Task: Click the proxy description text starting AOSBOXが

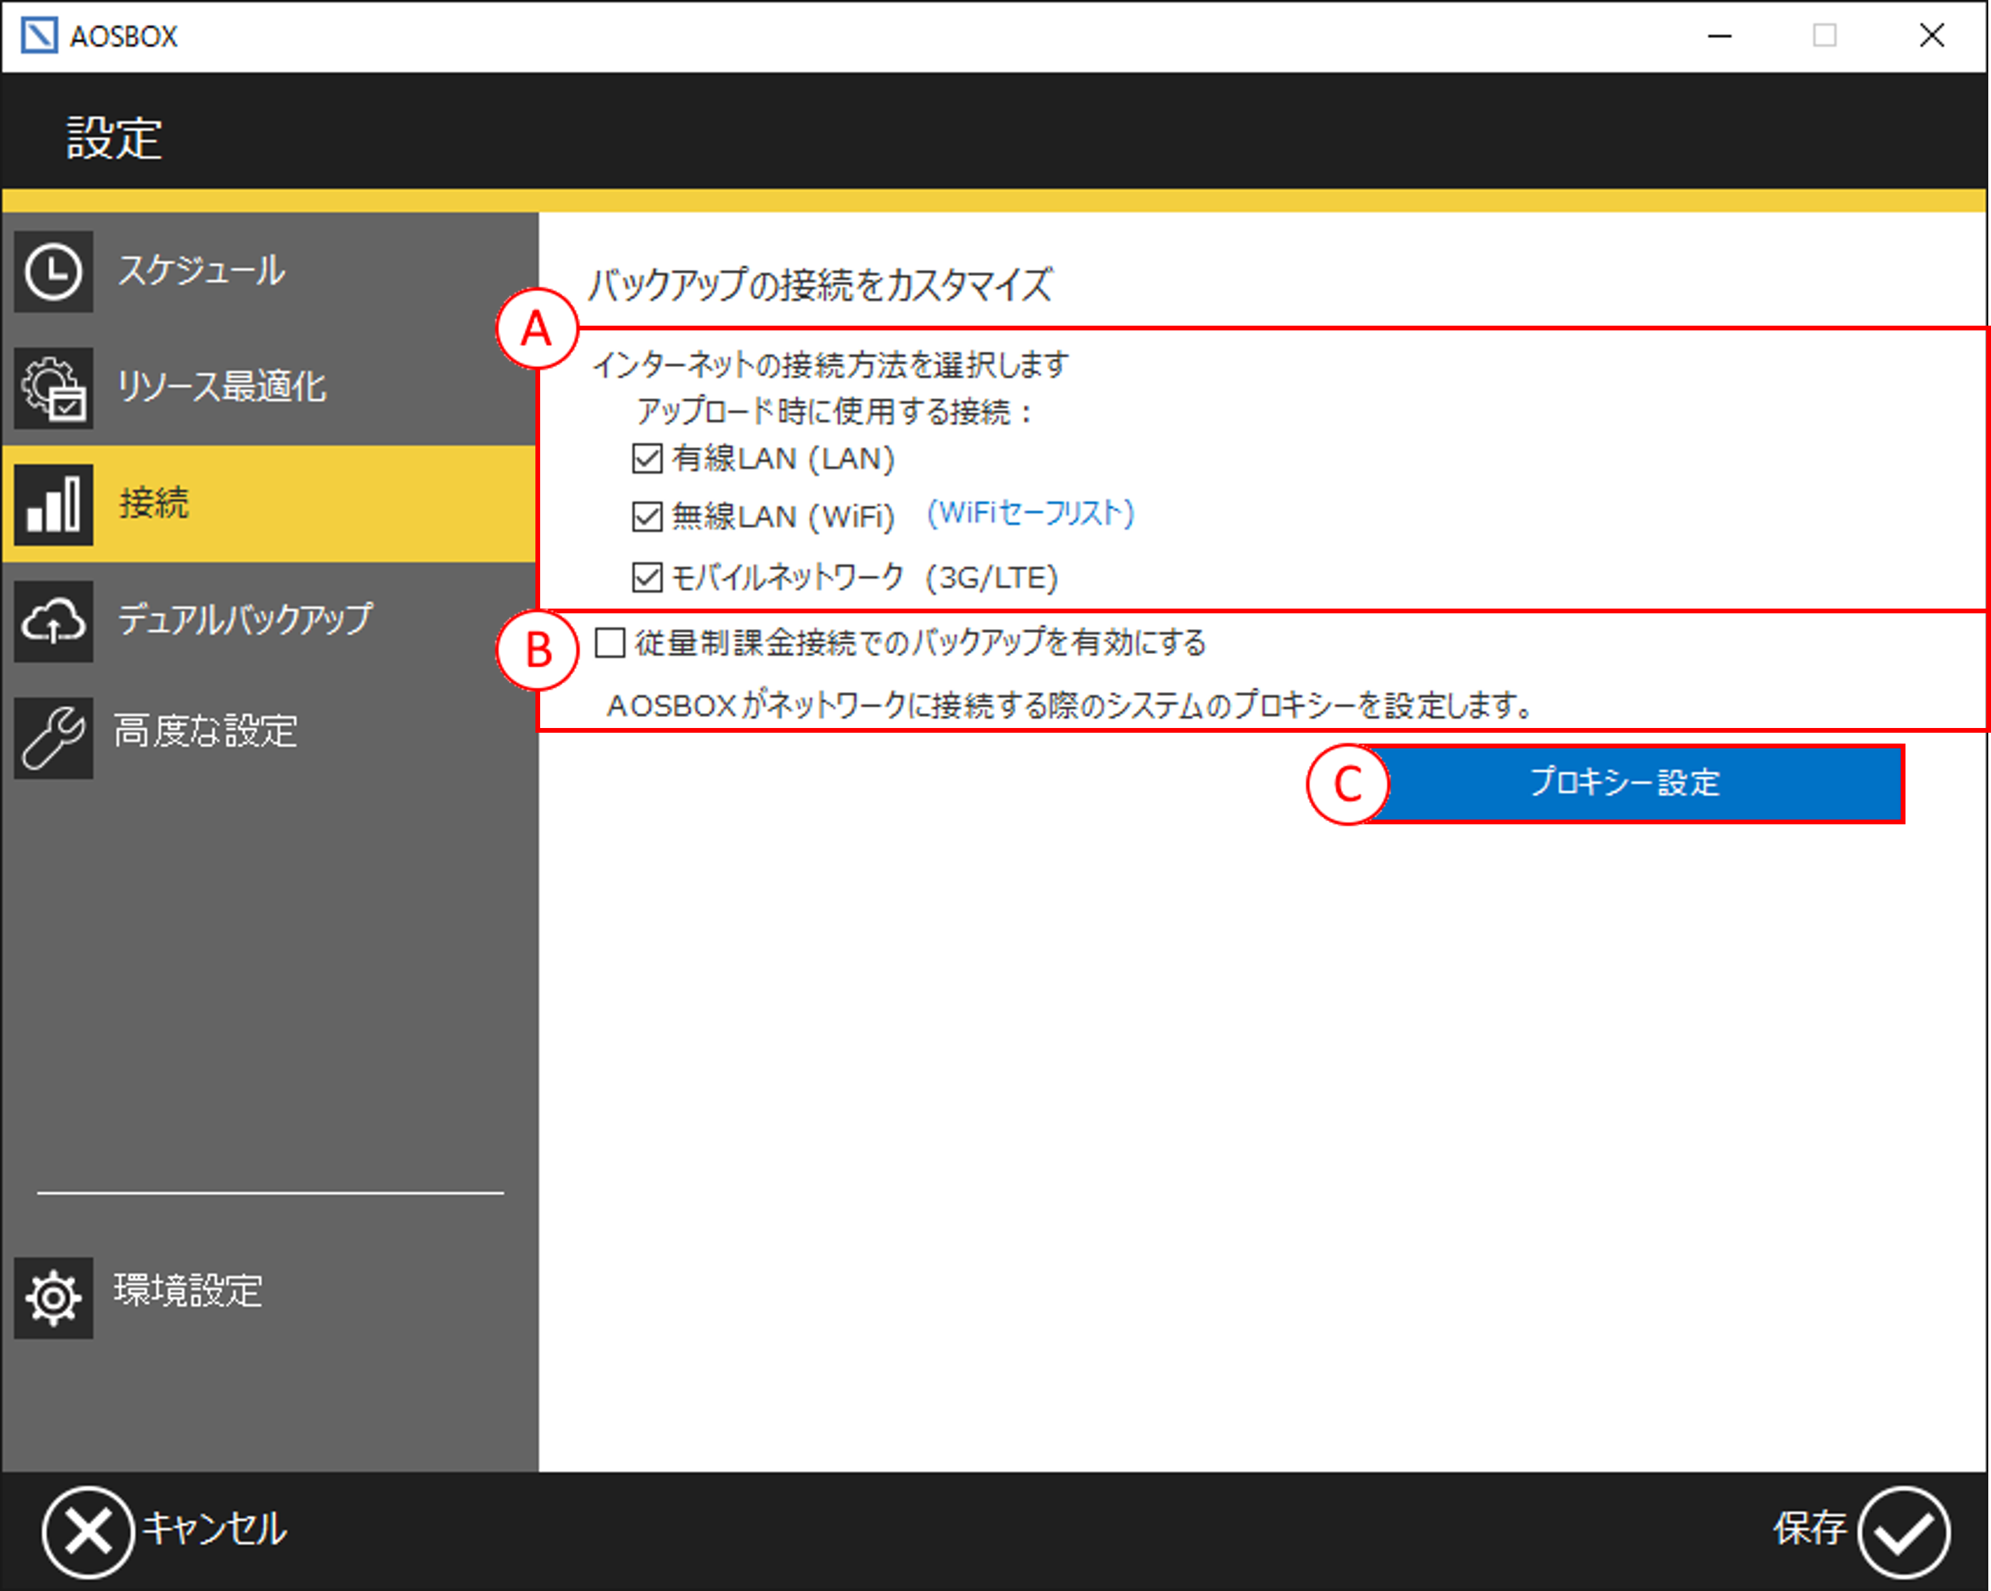Action: [x=1069, y=706]
